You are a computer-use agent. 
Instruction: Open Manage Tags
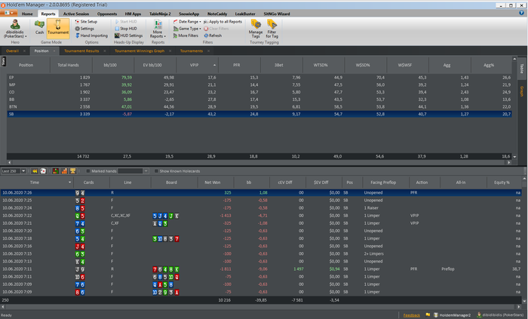[x=256, y=29]
